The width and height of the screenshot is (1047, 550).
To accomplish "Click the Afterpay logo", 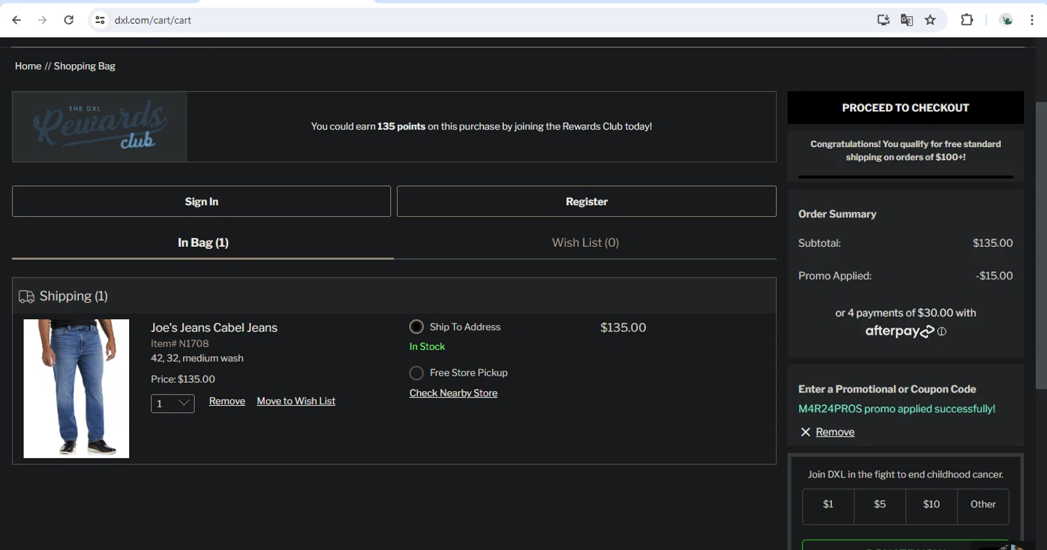I will click(x=900, y=332).
